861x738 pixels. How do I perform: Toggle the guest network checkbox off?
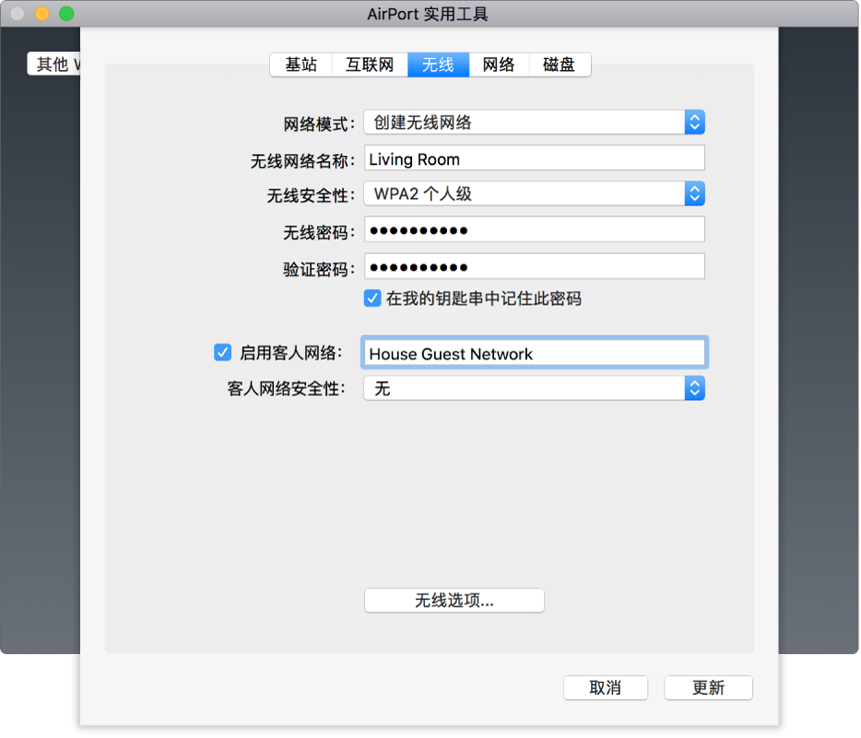pyautogui.click(x=223, y=352)
